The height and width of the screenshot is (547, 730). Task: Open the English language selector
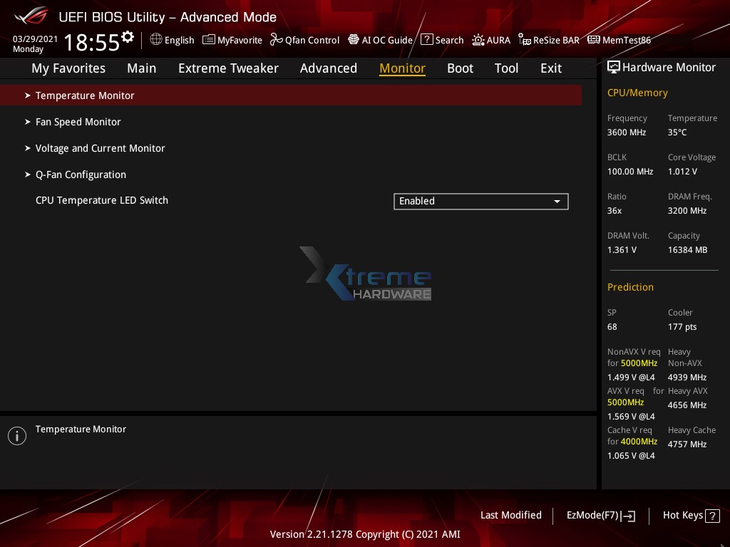click(x=172, y=40)
